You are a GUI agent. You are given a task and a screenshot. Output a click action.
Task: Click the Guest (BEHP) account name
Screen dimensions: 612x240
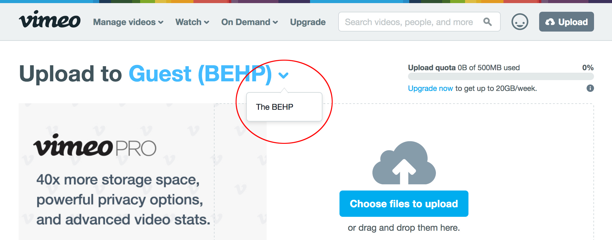(200, 74)
